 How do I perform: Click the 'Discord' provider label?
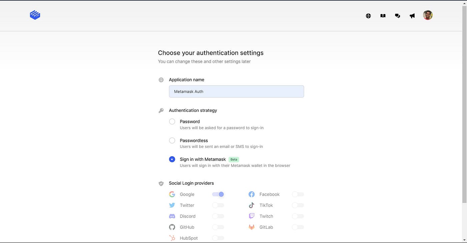(x=188, y=216)
